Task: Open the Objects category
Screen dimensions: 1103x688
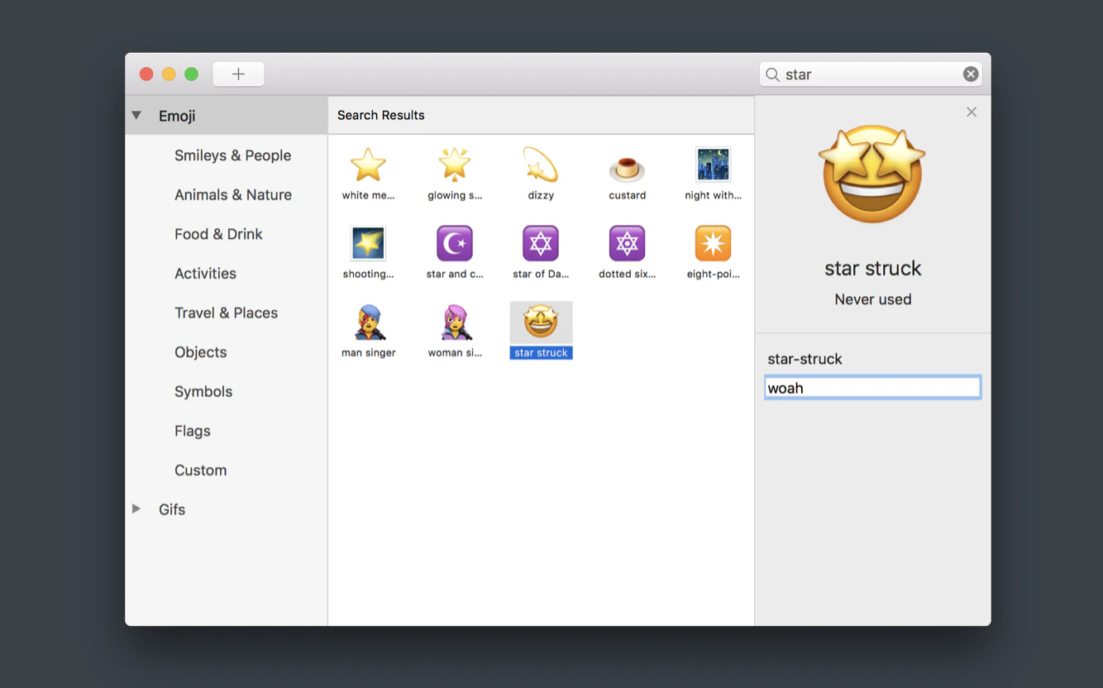Action: click(x=200, y=352)
